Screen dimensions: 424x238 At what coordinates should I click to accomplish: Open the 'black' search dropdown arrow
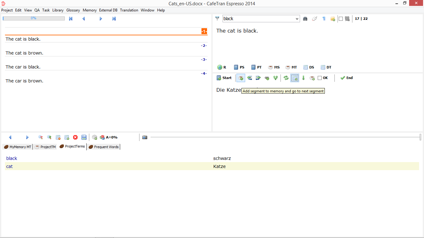(297, 19)
